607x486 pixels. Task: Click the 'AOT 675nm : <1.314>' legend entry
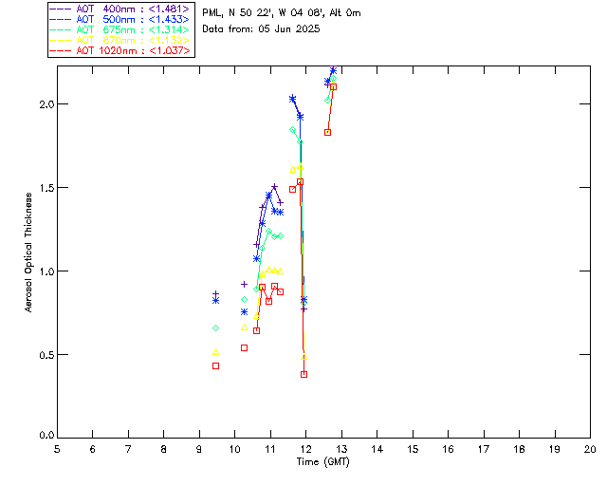(x=120, y=29)
